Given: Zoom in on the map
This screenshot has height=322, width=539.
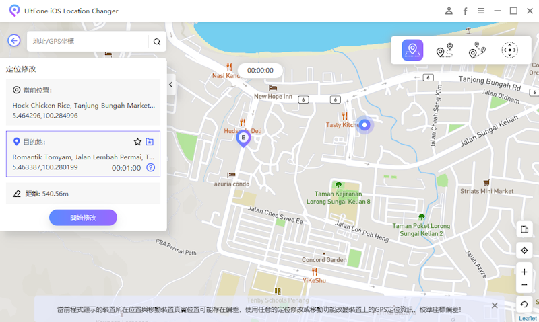Looking at the screenshot, I should tap(524, 272).
